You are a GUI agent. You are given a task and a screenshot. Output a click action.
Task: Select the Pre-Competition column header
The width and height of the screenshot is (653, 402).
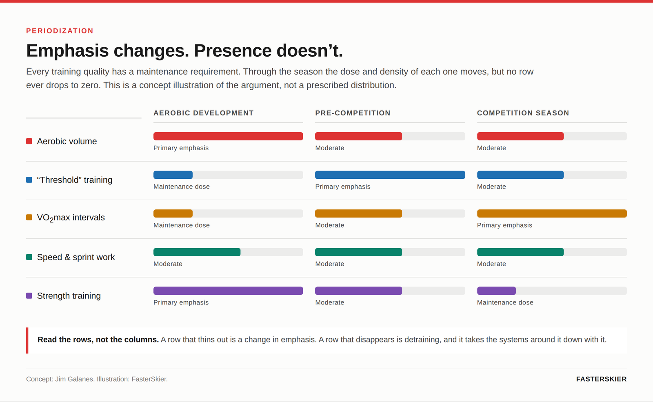pyautogui.click(x=353, y=113)
